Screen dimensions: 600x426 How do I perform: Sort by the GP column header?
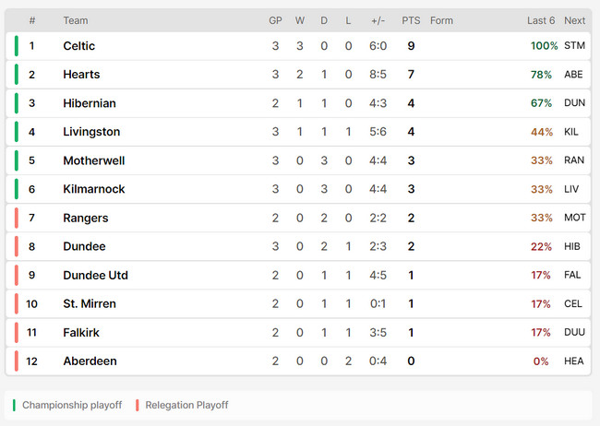click(275, 20)
